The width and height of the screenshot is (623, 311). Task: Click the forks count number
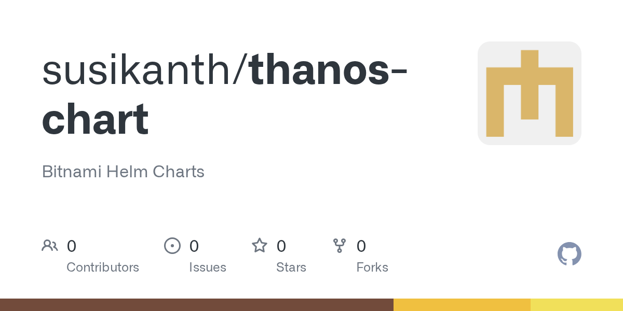pos(361,246)
